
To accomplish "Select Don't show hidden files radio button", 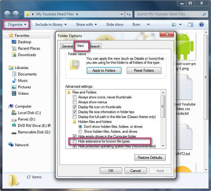I will 80,127.
